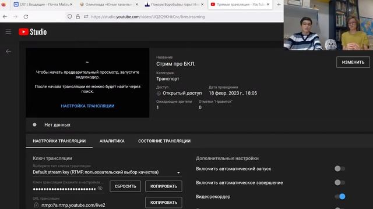Viewport: 373px width, 209px height.
Task: Click the YouTube Studio logo
Action: [33, 32]
